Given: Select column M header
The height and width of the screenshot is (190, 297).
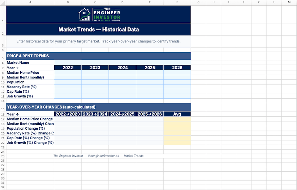Looking at the screenshot, I should [x=289, y=2].
